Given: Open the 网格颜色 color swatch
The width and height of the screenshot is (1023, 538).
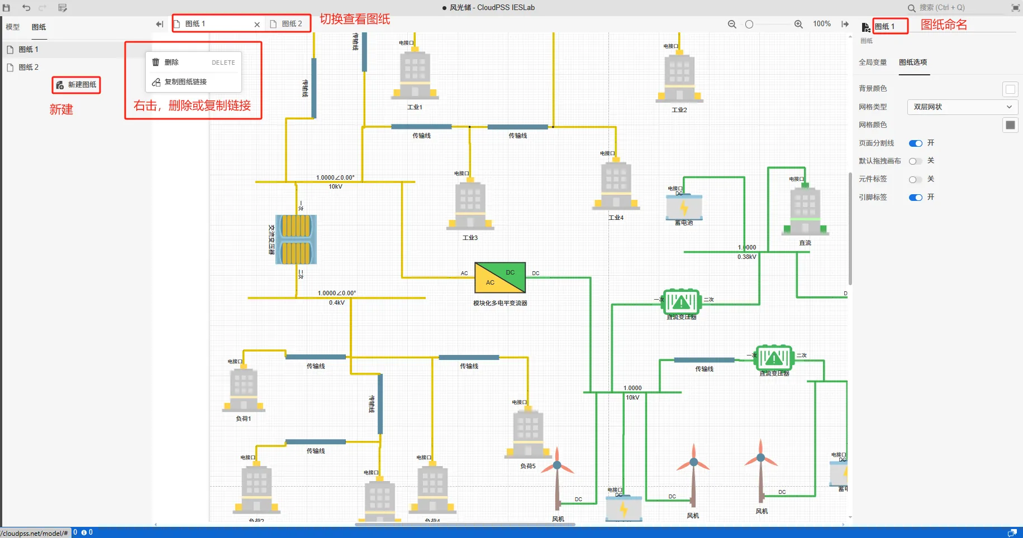Looking at the screenshot, I should 1010,125.
